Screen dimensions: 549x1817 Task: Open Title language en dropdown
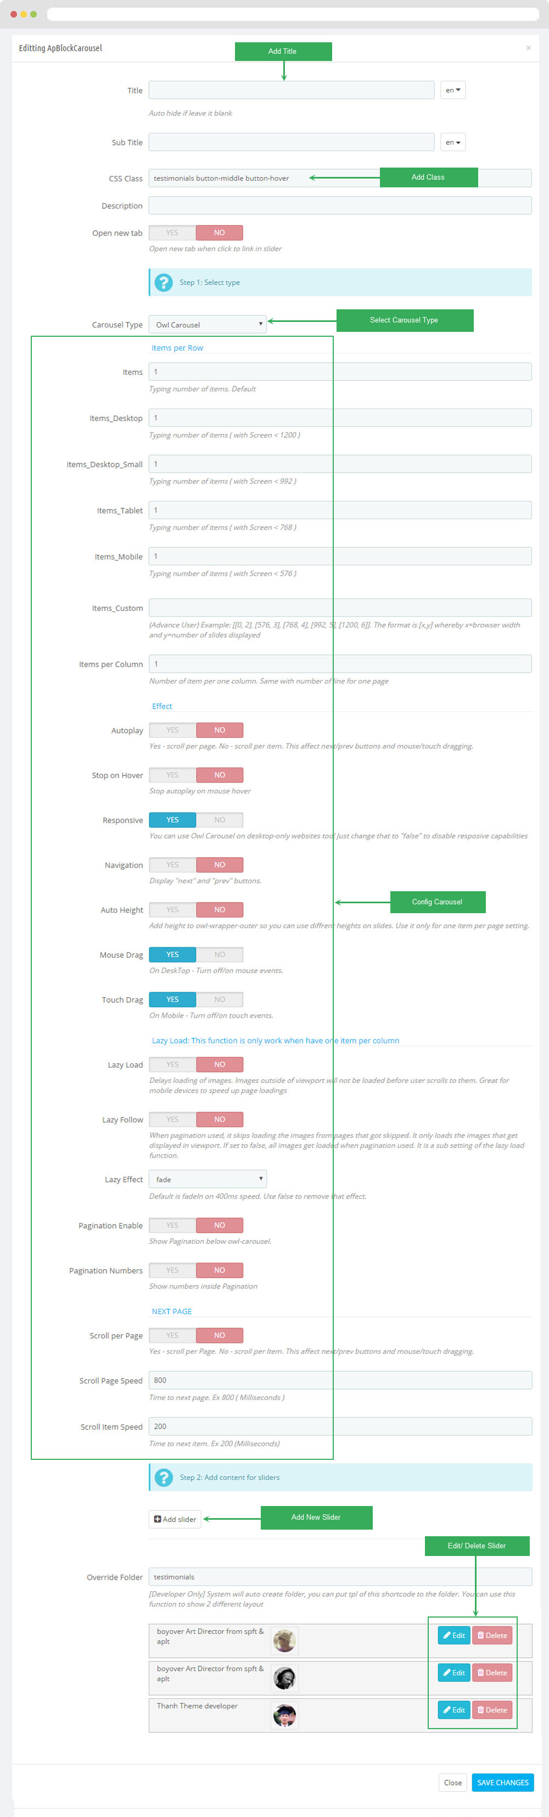pyautogui.click(x=452, y=90)
